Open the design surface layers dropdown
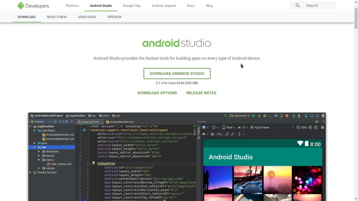Viewport: 358px width, 201px height. click(x=205, y=127)
